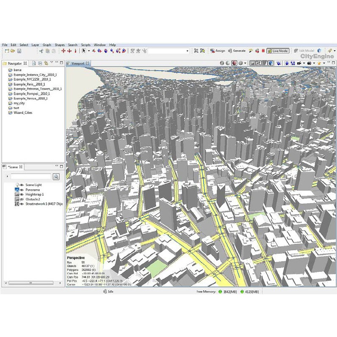The height and width of the screenshot is (337, 337).
Task: Toggle visibility of Panorama layer
Action: click(x=22, y=190)
